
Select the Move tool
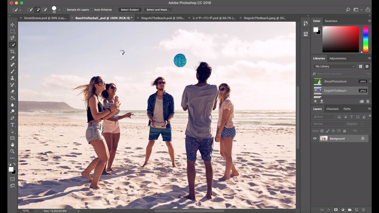click(x=12, y=25)
